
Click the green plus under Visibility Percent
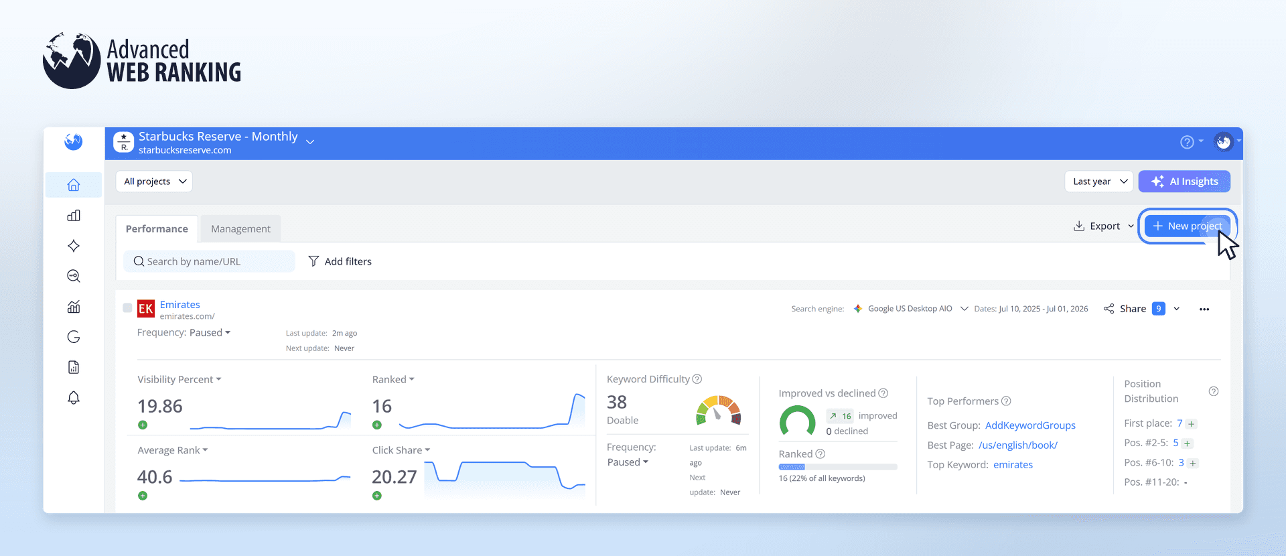(143, 425)
